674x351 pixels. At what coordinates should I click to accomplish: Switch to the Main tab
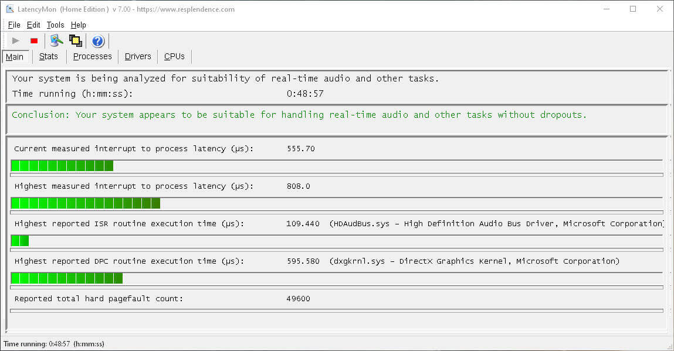pos(15,57)
